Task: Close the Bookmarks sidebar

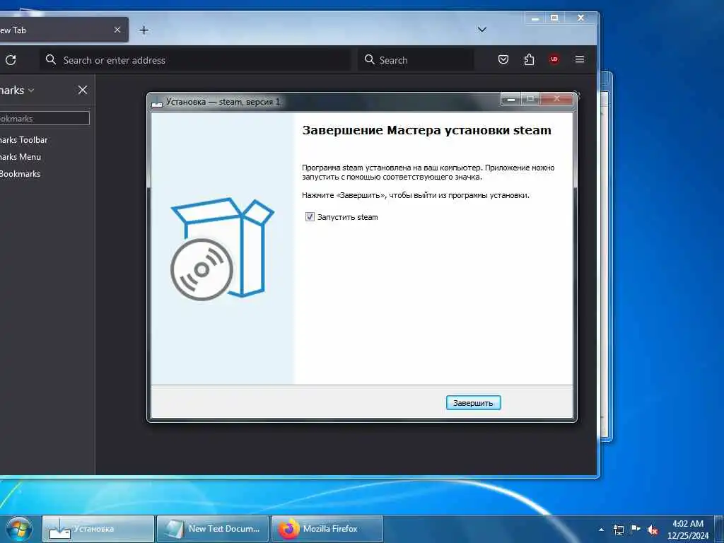Action: tap(83, 90)
